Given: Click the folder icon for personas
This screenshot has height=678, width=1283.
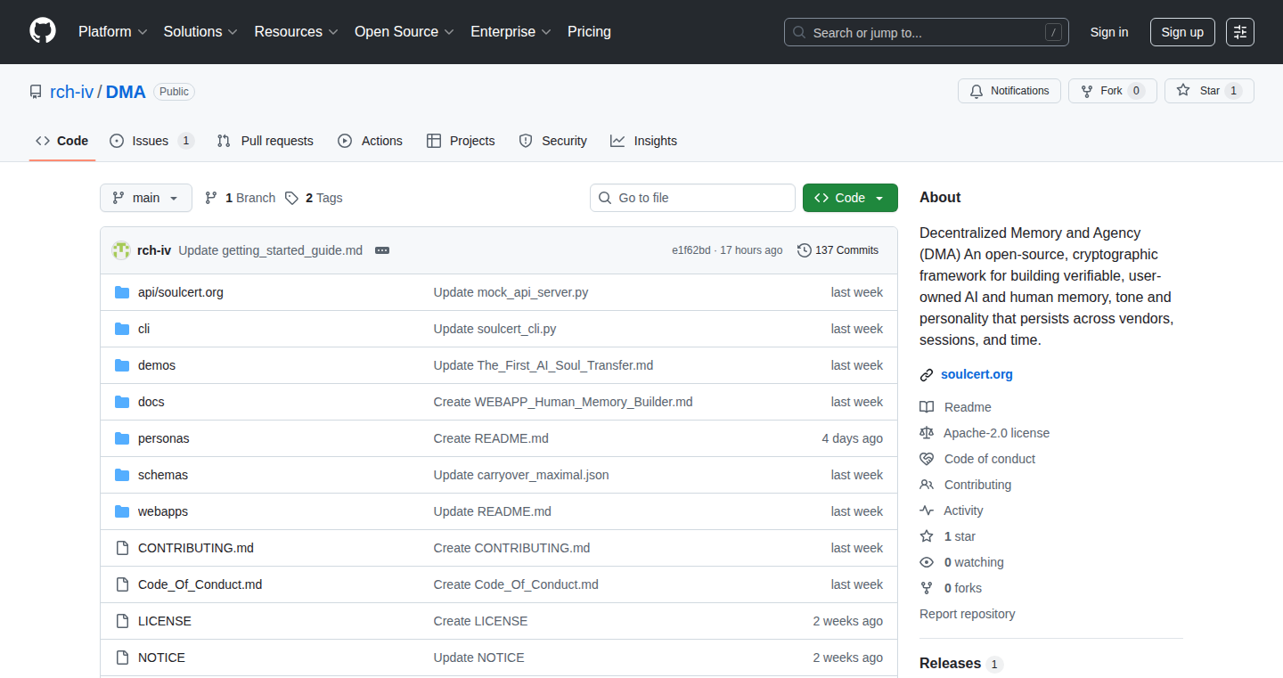Looking at the screenshot, I should click(x=122, y=438).
